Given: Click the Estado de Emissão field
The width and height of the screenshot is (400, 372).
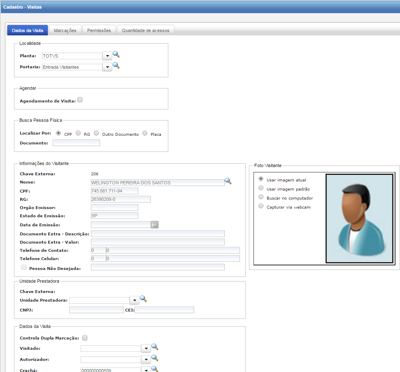Looking at the screenshot, I should 114,216.
